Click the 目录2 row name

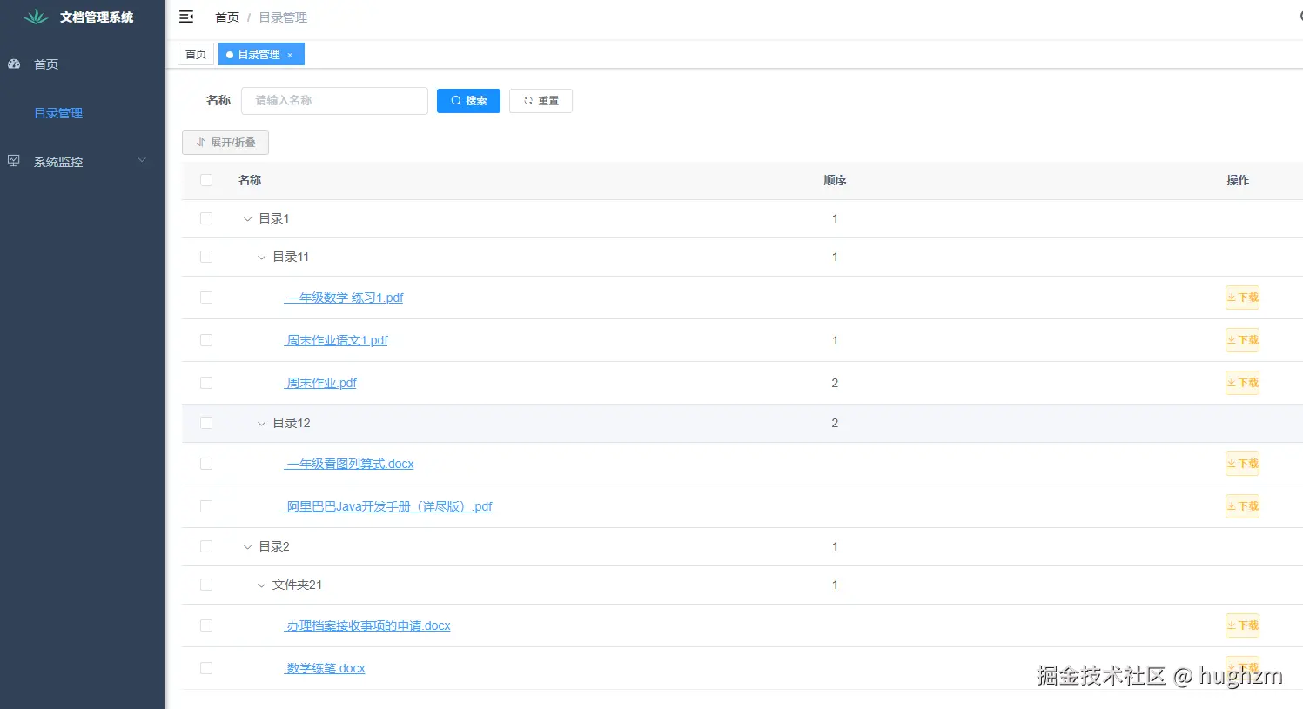tap(274, 546)
